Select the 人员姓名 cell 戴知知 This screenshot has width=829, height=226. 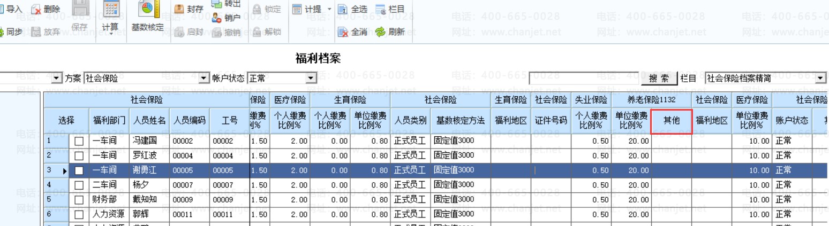[x=150, y=200]
